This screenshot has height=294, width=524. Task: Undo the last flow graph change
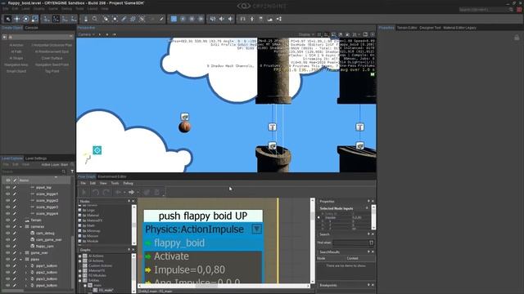(x=96, y=192)
